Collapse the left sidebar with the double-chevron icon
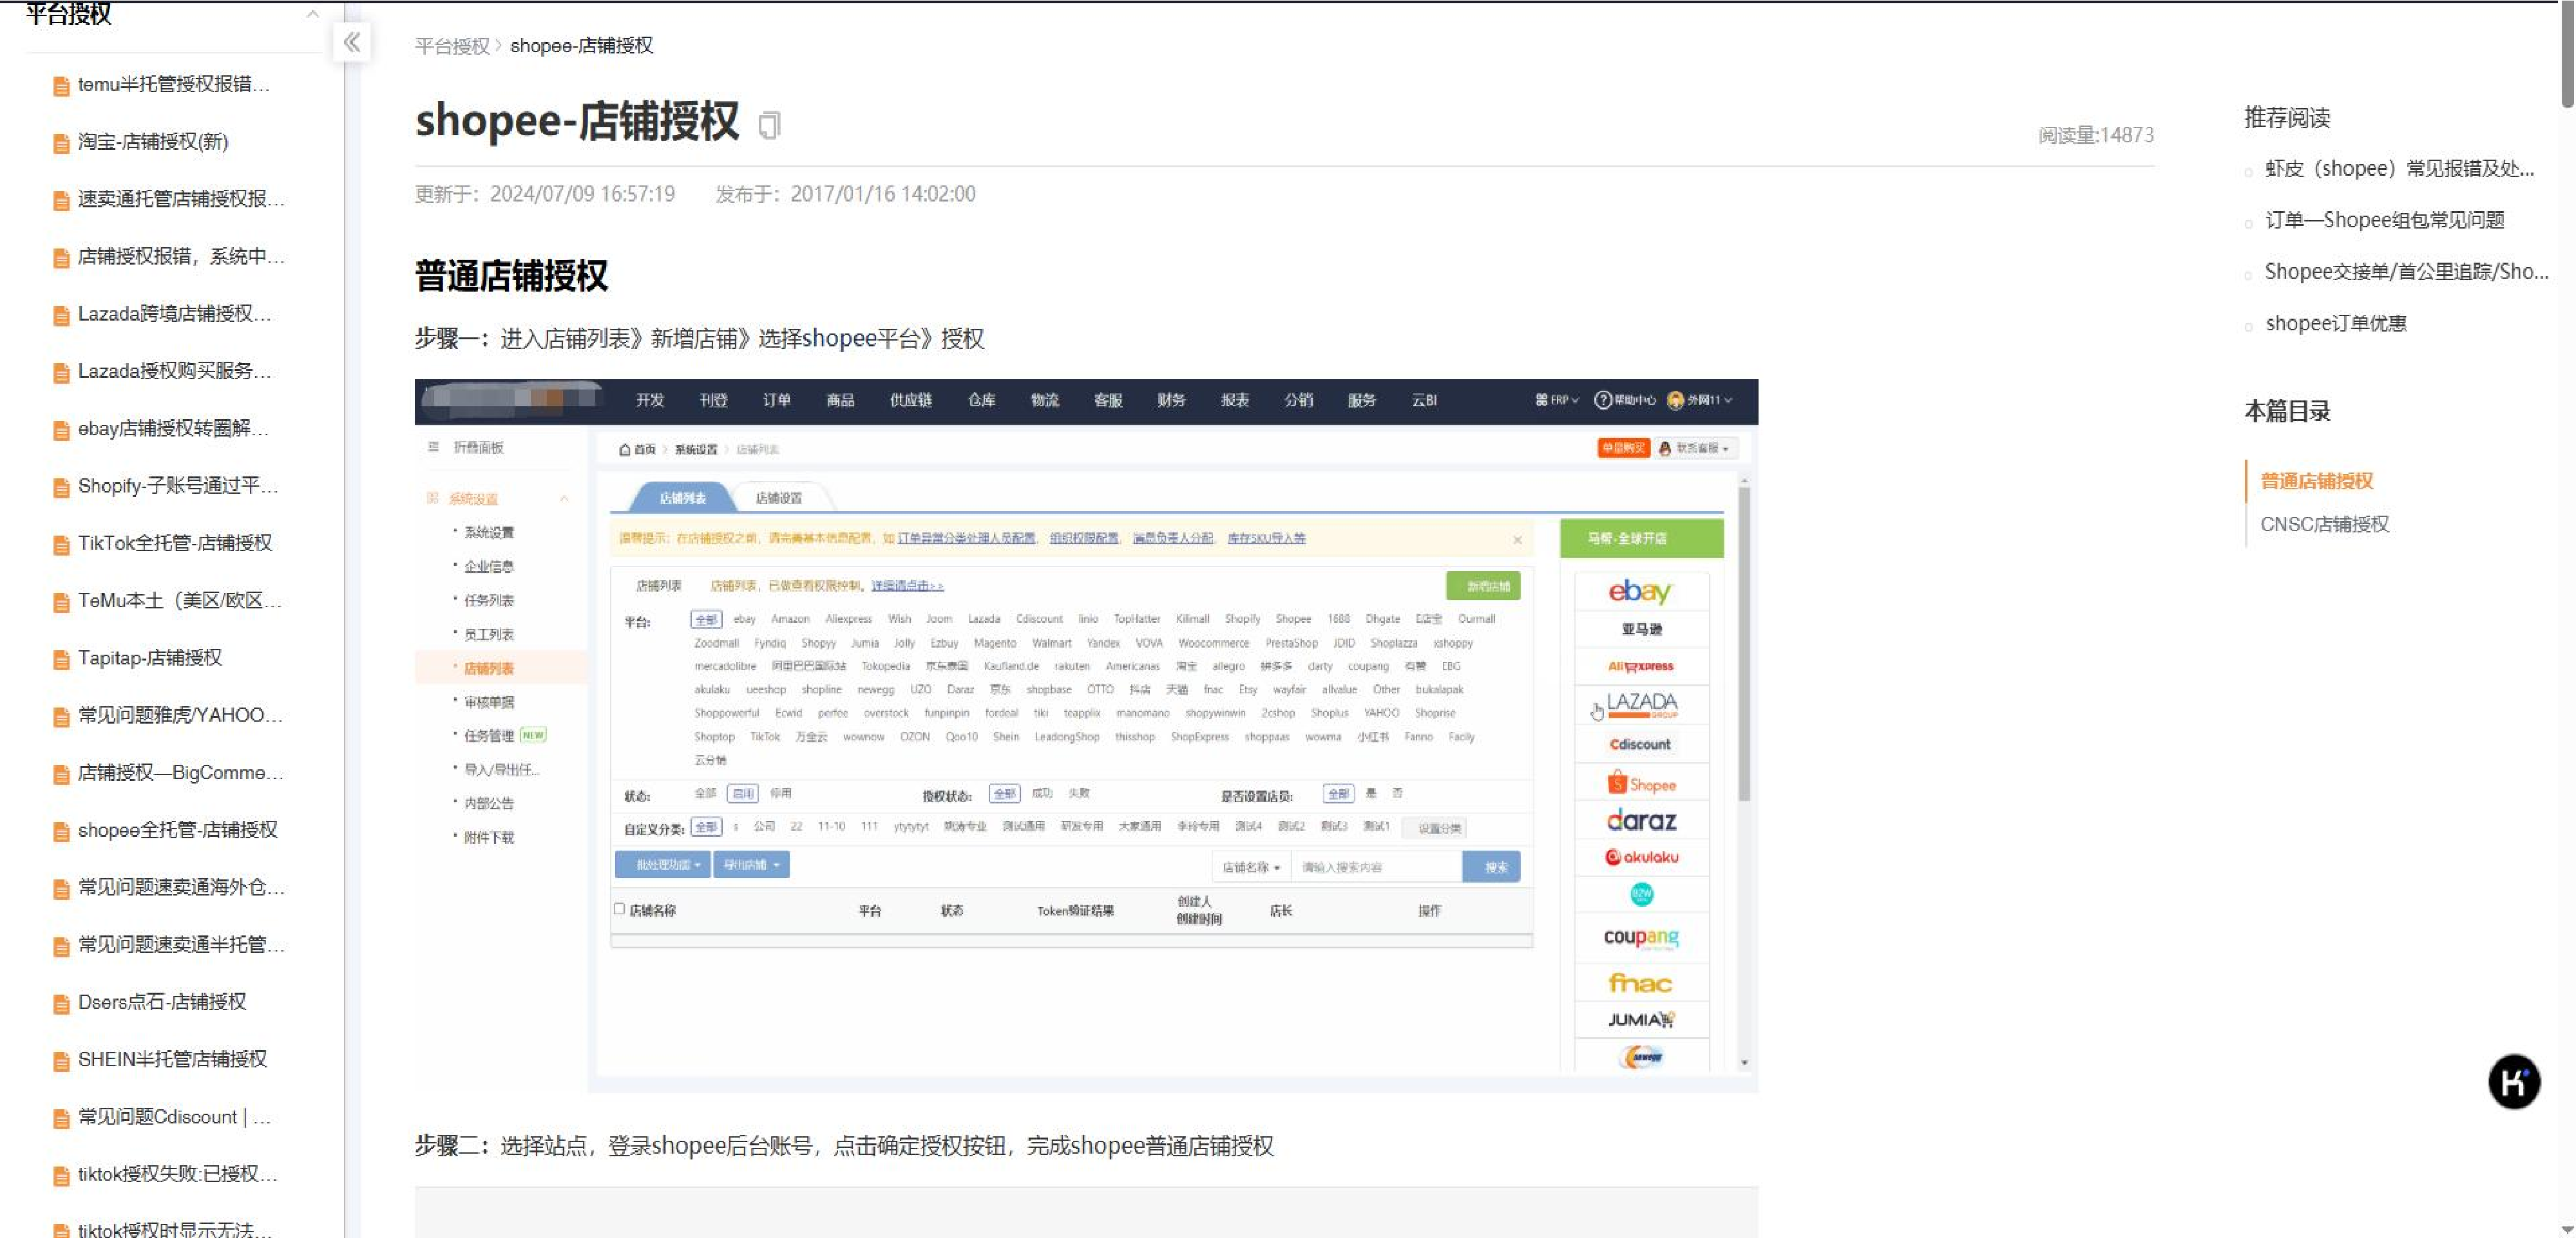This screenshot has width=2576, height=1238. [352, 42]
